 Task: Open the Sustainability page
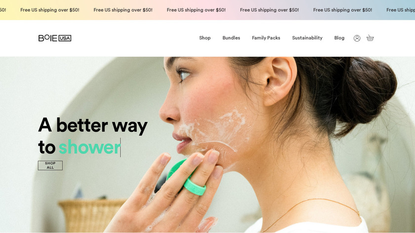[x=307, y=38]
